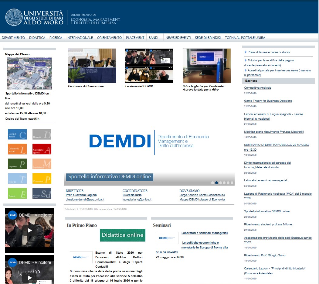Open the Tutorial per la modifica link
319x284 pixels.
tap(270, 60)
